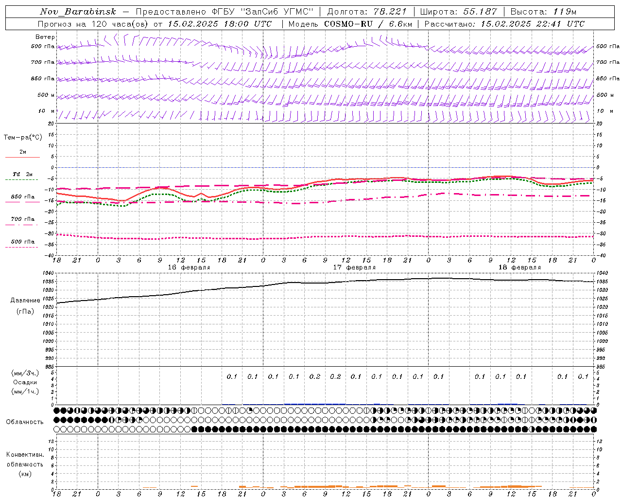Select the model name COSMO-RU
The width and height of the screenshot is (622, 498).
[x=348, y=23]
